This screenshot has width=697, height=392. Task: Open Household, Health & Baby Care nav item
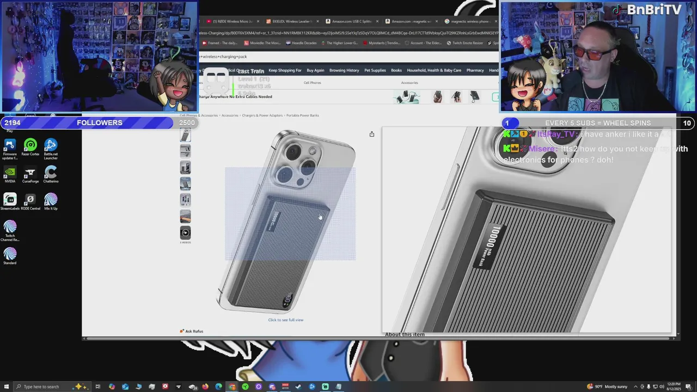[x=434, y=70]
